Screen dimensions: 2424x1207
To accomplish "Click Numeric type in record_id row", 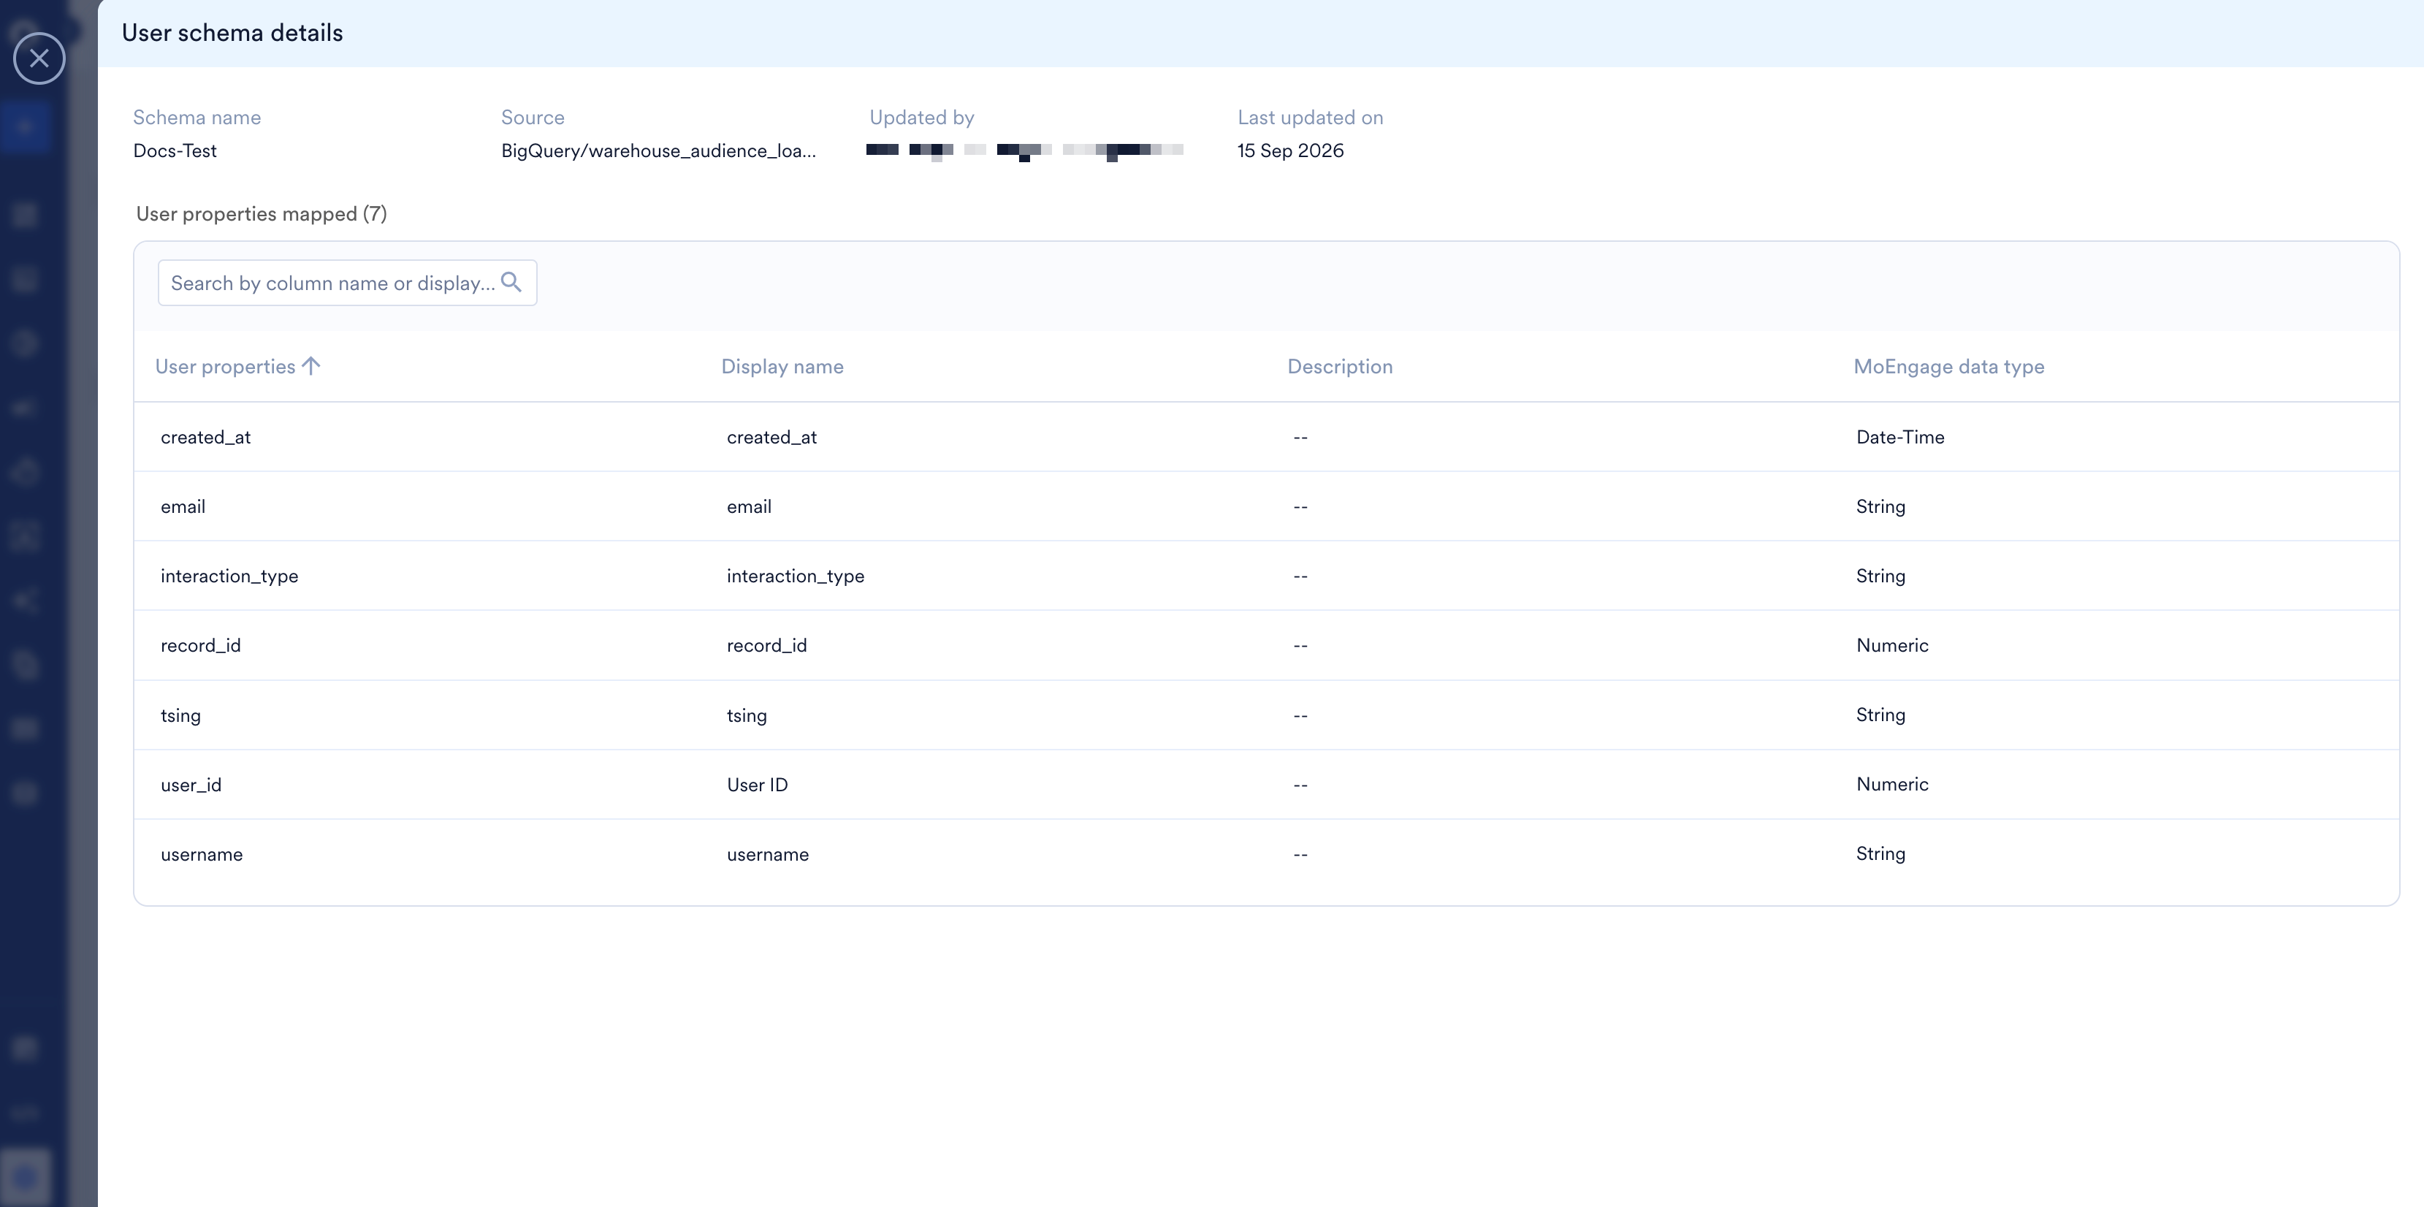I will [x=1891, y=645].
